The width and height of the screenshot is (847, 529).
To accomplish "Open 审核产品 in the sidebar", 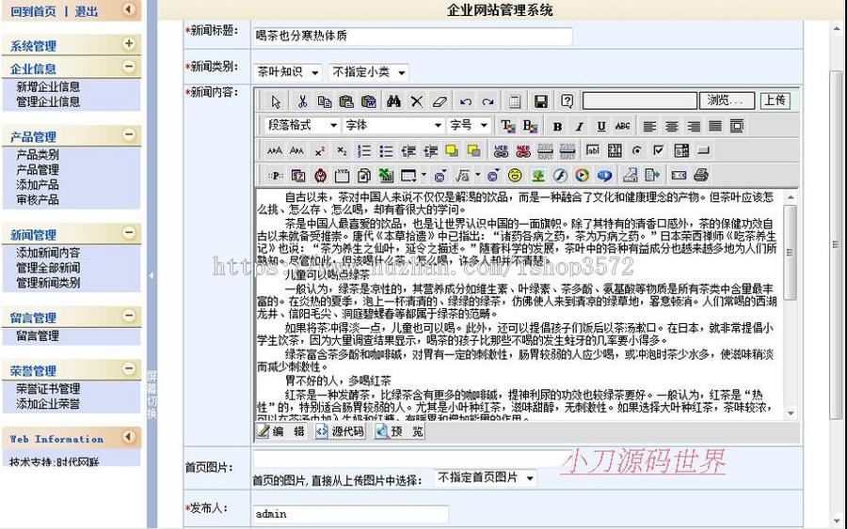I will (x=38, y=200).
